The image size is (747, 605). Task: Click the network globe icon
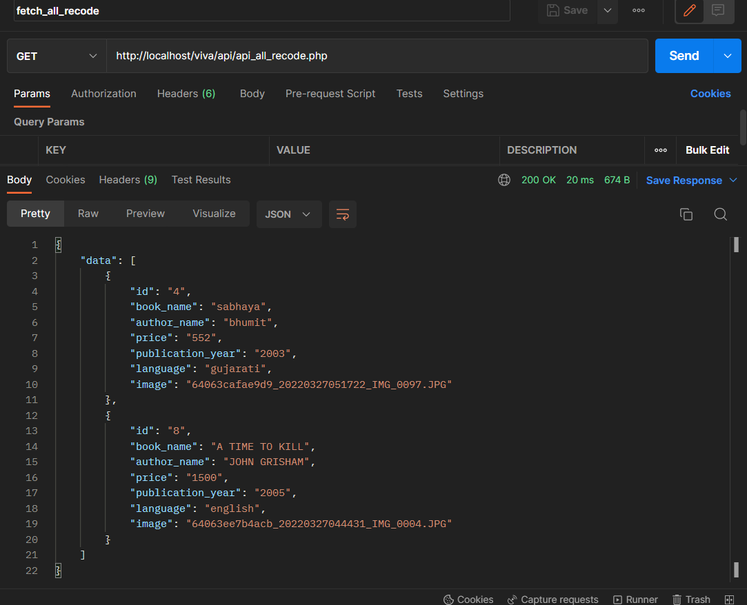tap(504, 180)
